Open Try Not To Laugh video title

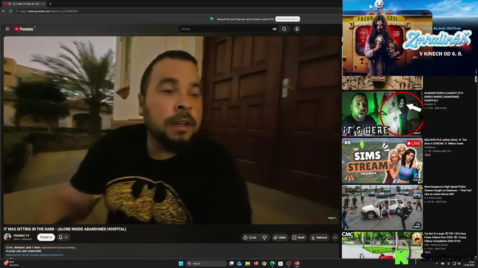(x=445, y=237)
